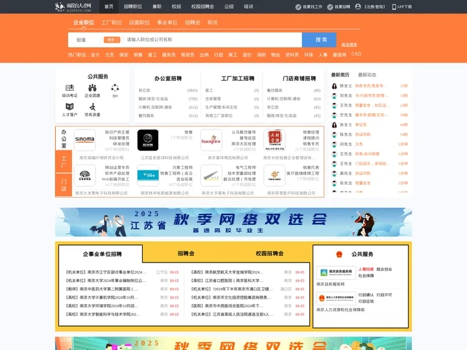Click the hot job keyword 会计
The height and width of the screenshot is (350, 467).
(x=95, y=54)
